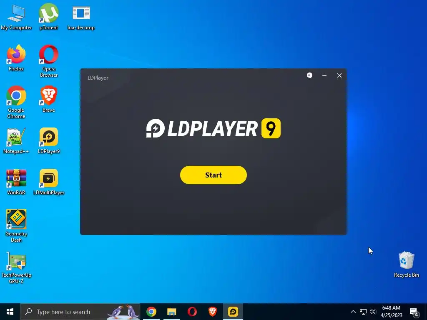This screenshot has height=320, width=427.
Task: Open the notification center icon
Action: point(414,312)
